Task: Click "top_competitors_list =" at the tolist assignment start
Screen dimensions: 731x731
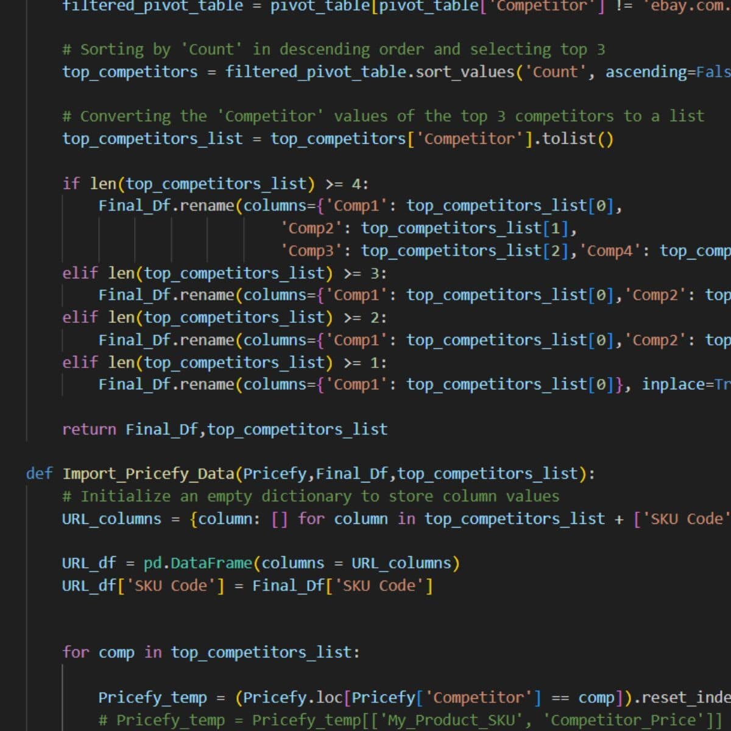Action: [162, 139]
